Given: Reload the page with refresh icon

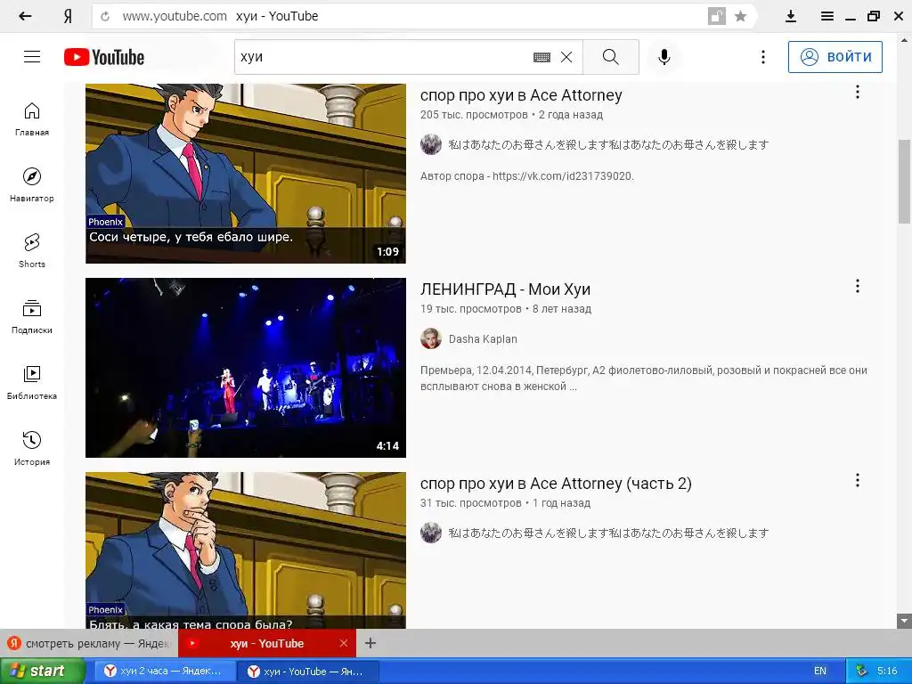Looking at the screenshot, I should click(105, 16).
